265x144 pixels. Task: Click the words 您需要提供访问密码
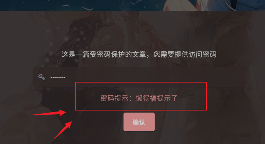coord(185,55)
